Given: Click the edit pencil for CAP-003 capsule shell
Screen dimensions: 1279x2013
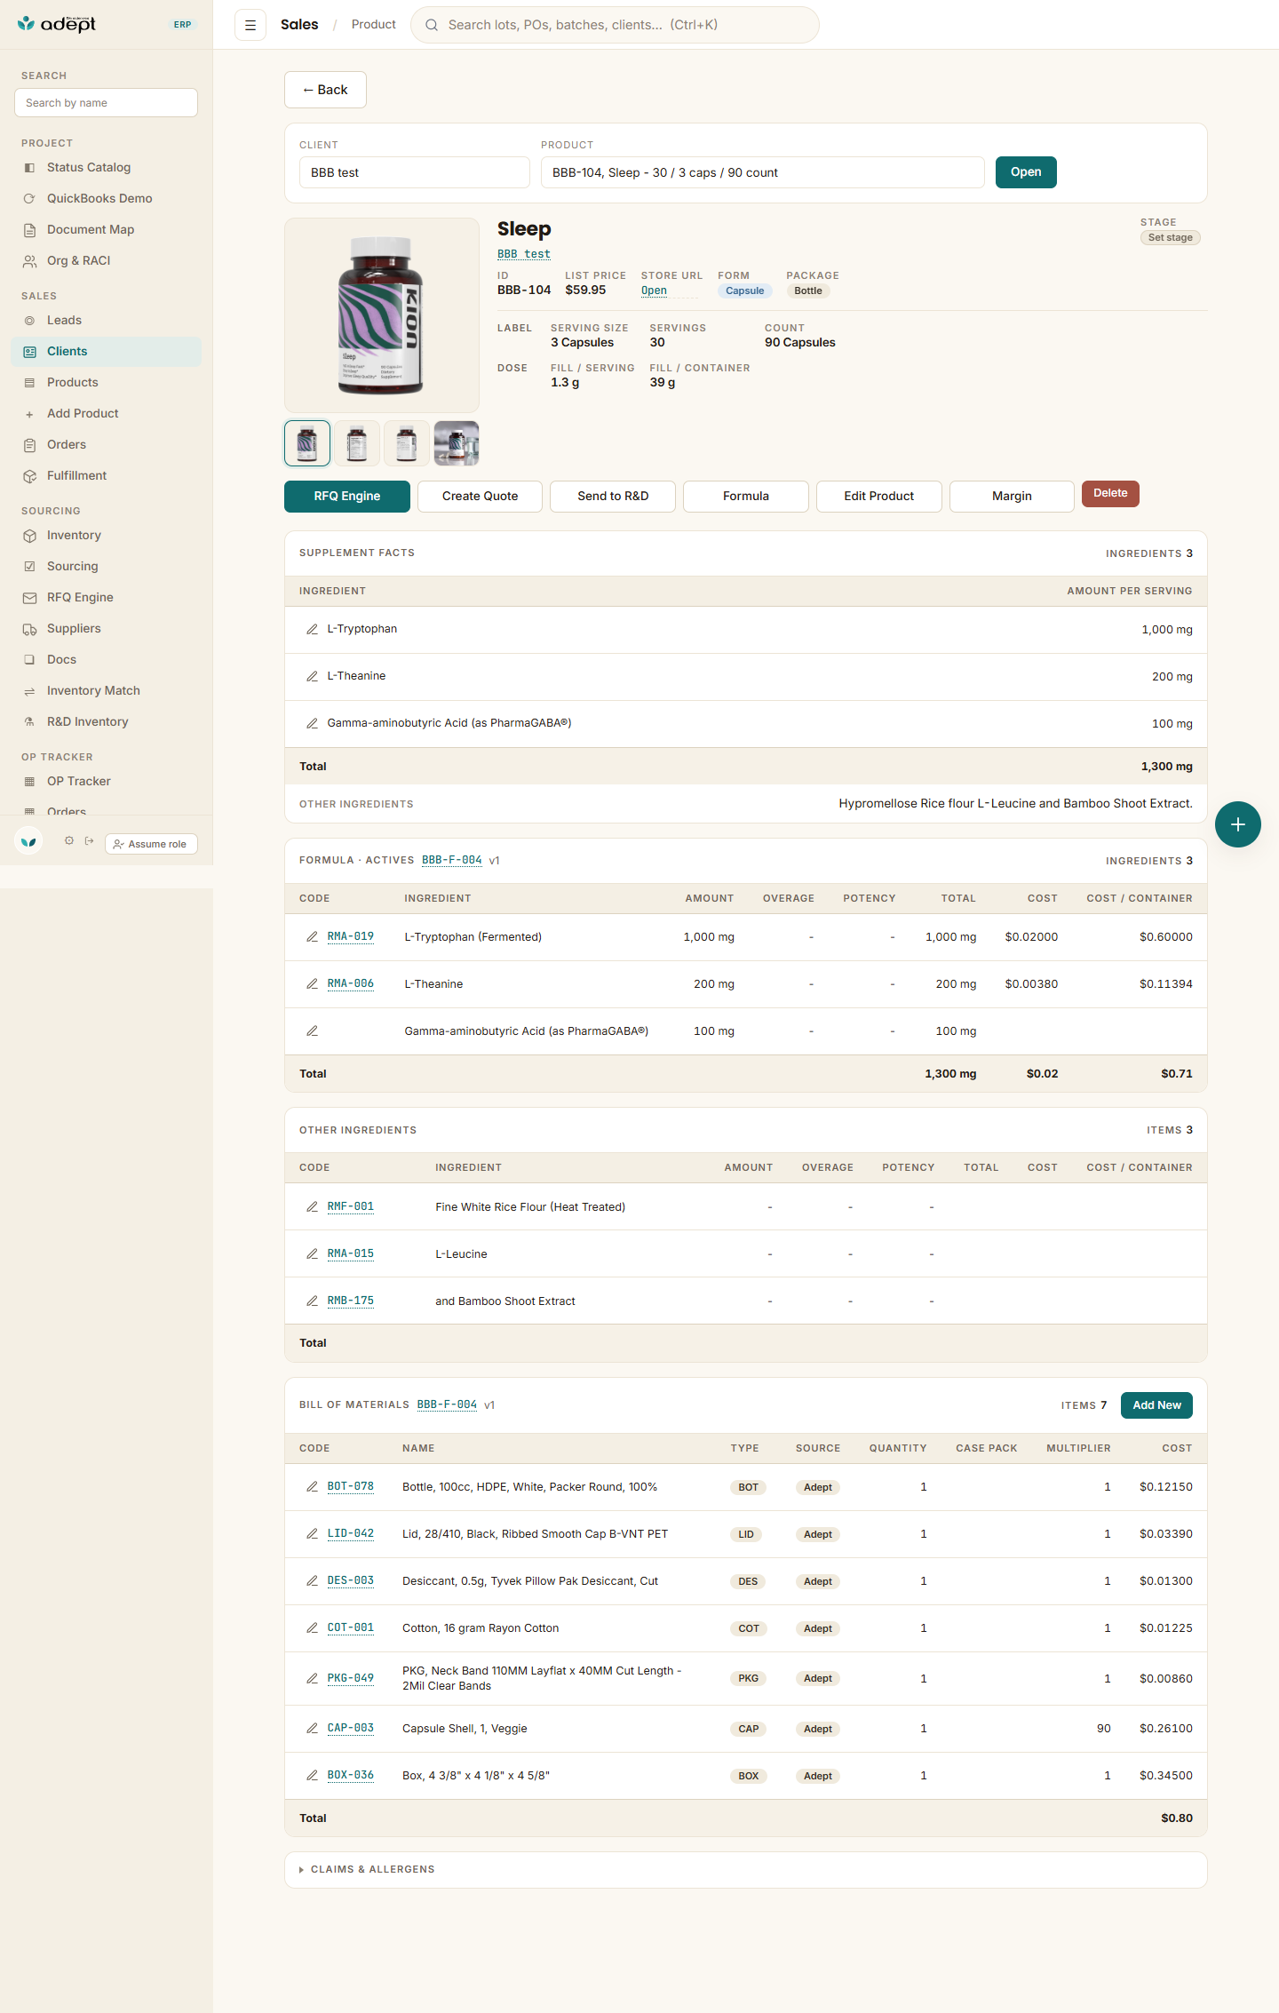Looking at the screenshot, I should [x=312, y=1729].
